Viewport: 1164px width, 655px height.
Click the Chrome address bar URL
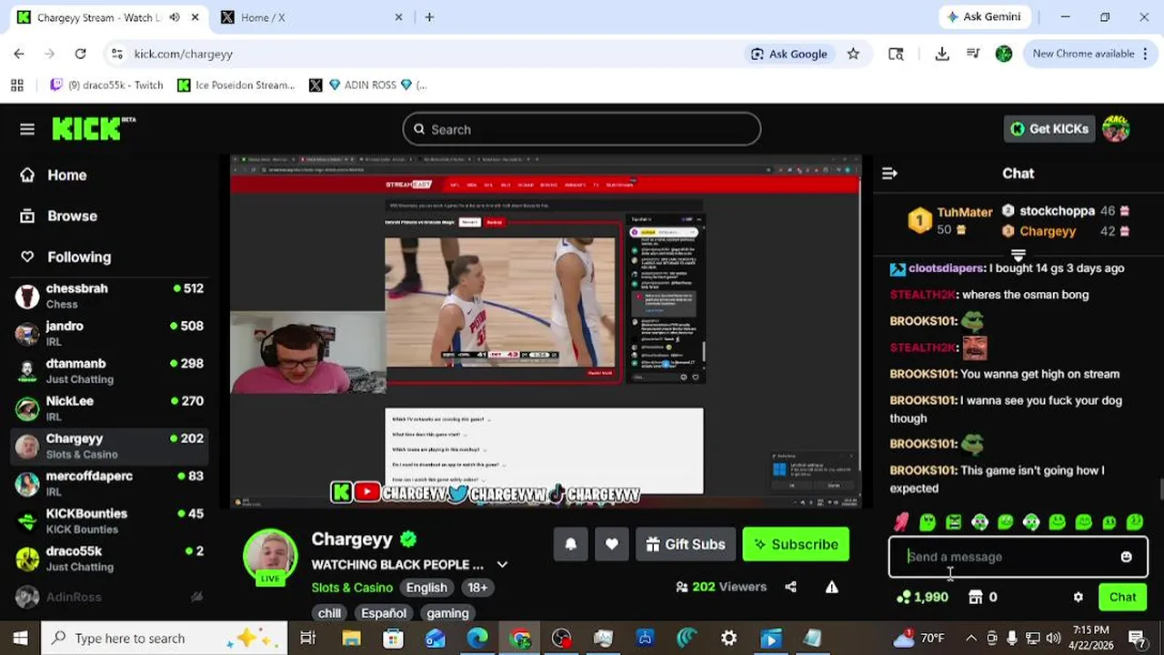click(x=184, y=54)
